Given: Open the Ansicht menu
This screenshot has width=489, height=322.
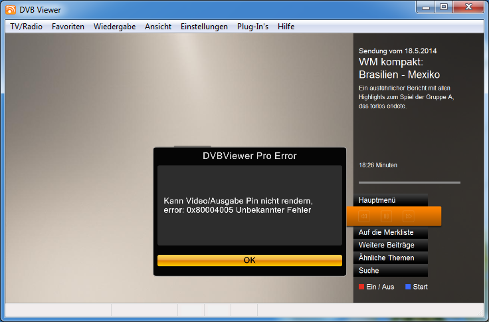Looking at the screenshot, I should (x=158, y=27).
